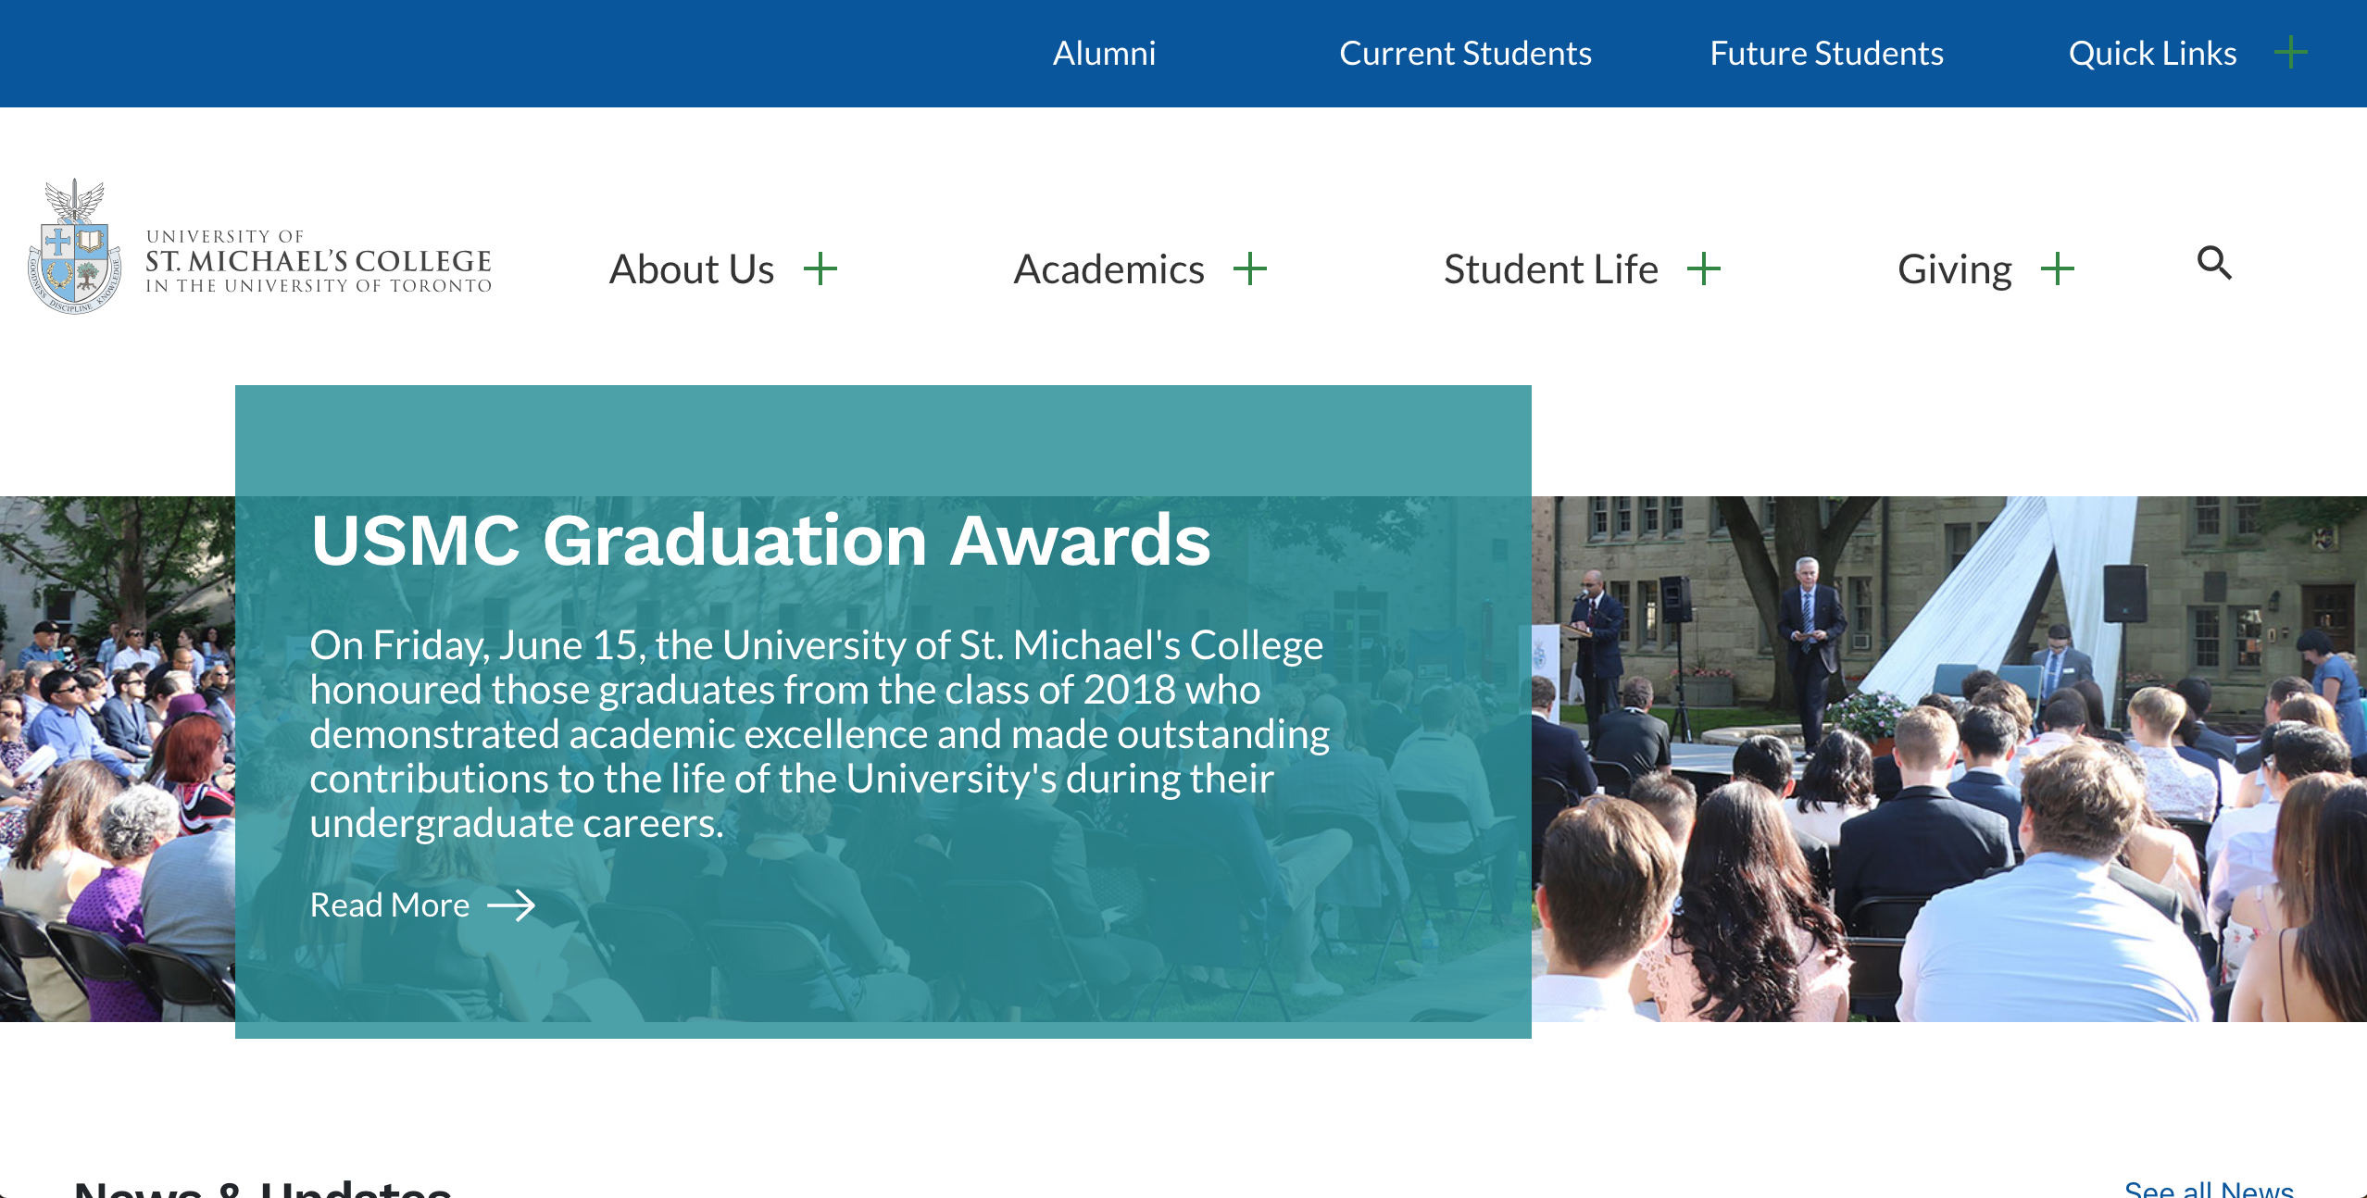Viewport: 2367px width, 1198px height.
Task: Open the Student Life menu item
Action: tap(1550, 269)
